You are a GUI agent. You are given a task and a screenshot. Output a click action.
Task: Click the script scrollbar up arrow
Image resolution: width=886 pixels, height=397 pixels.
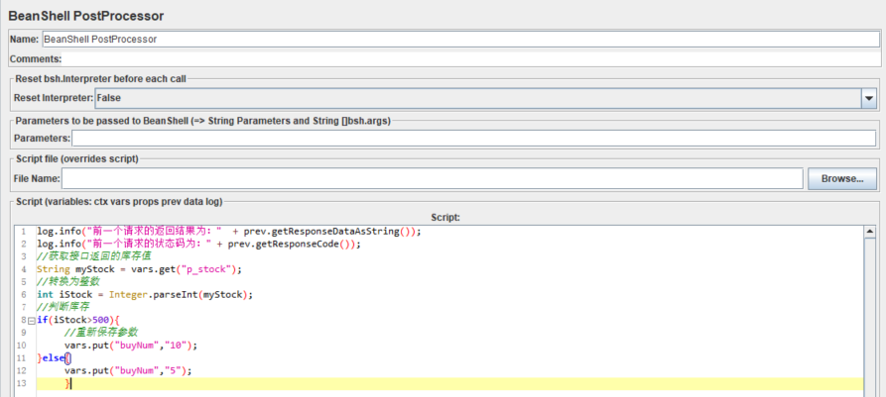[x=871, y=232]
